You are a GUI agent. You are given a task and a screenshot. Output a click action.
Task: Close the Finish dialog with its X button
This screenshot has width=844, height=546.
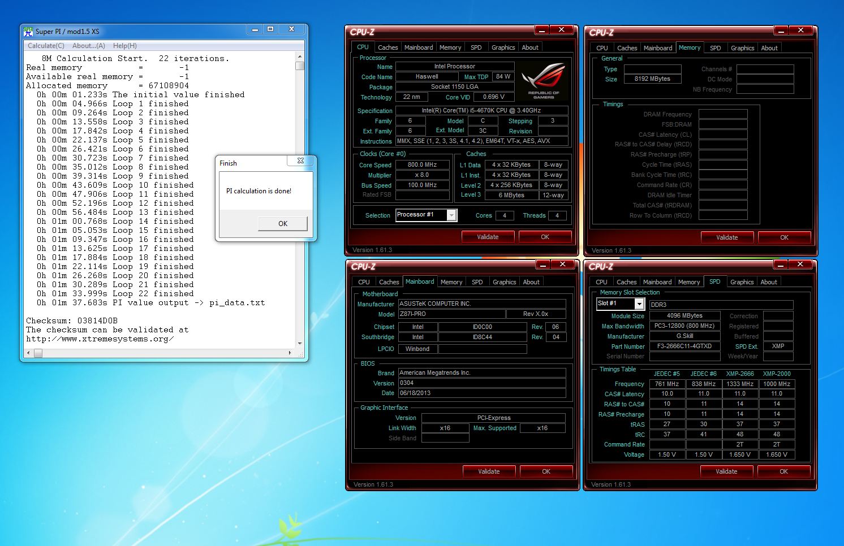coord(300,161)
